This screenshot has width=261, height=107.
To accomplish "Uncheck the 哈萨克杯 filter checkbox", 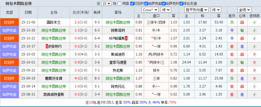I will (164, 3).
